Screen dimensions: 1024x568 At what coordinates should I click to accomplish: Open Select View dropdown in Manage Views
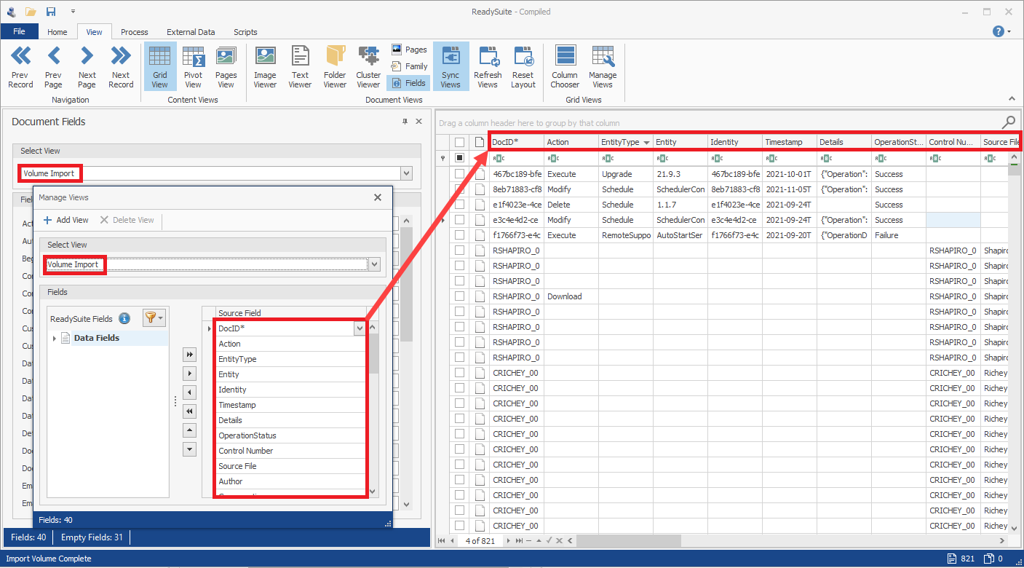(x=375, y=264)
